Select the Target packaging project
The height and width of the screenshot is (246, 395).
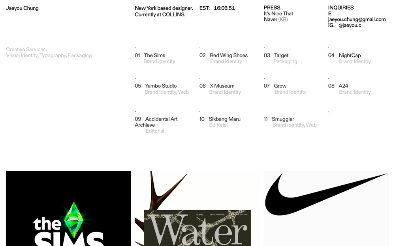(281, 55)
